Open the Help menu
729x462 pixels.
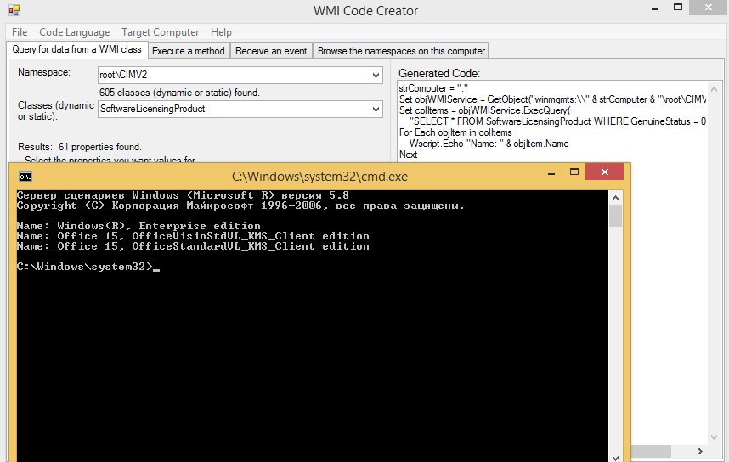[x=221, y=32]
